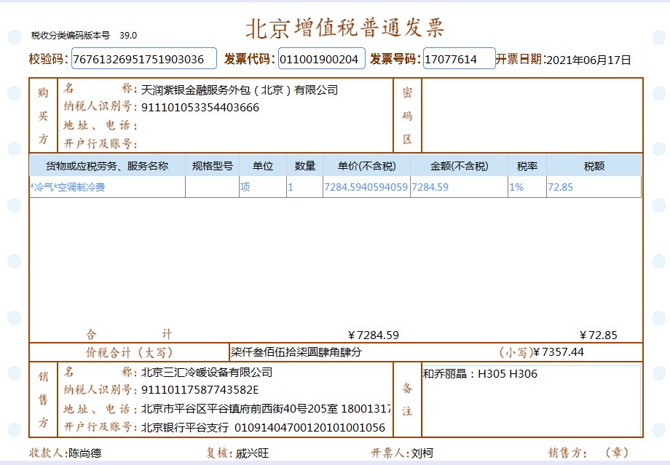The height and width of the screenshot is (465, 670).
Task: Click buyer tax ID 911101053354403666
Action: (x=200, y=108)
